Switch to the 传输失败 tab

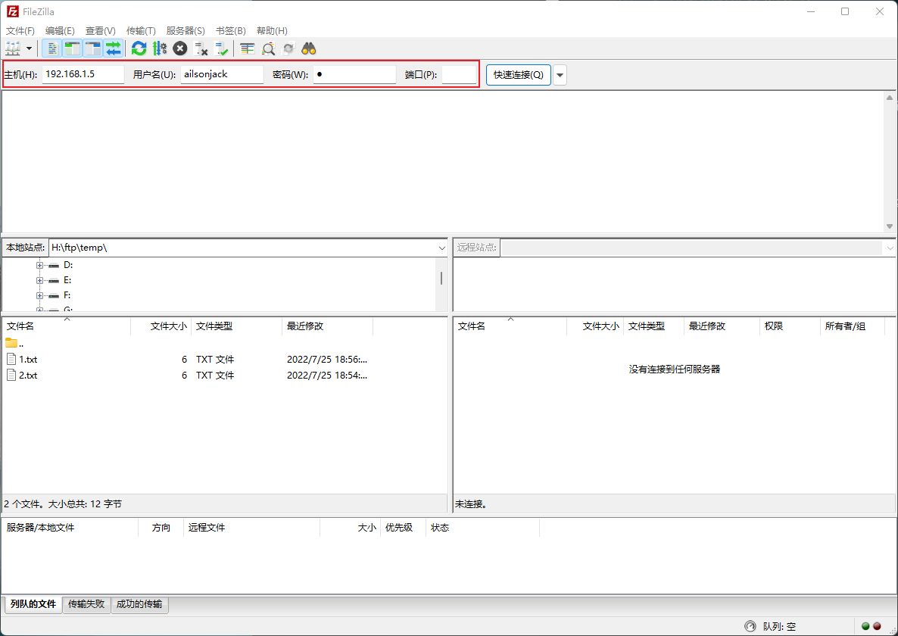[86, 604]
